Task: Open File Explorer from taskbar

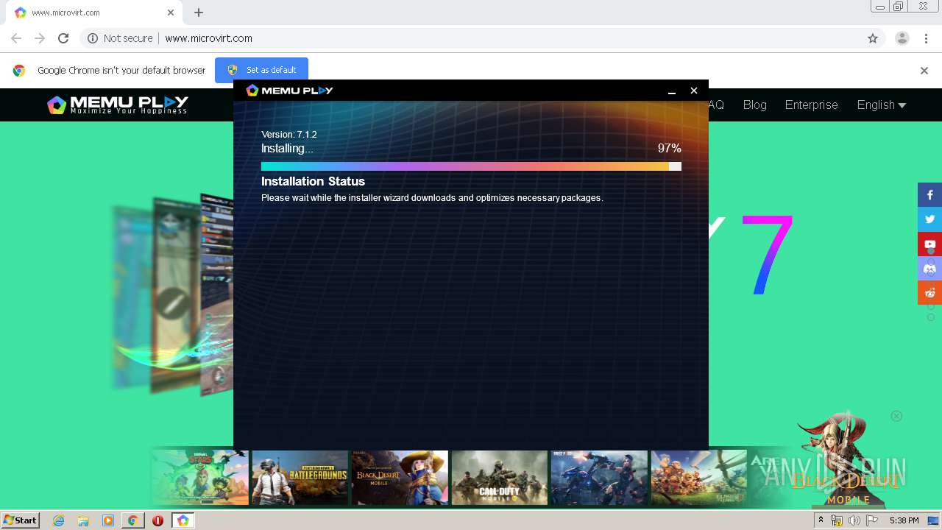Action: 83,520
